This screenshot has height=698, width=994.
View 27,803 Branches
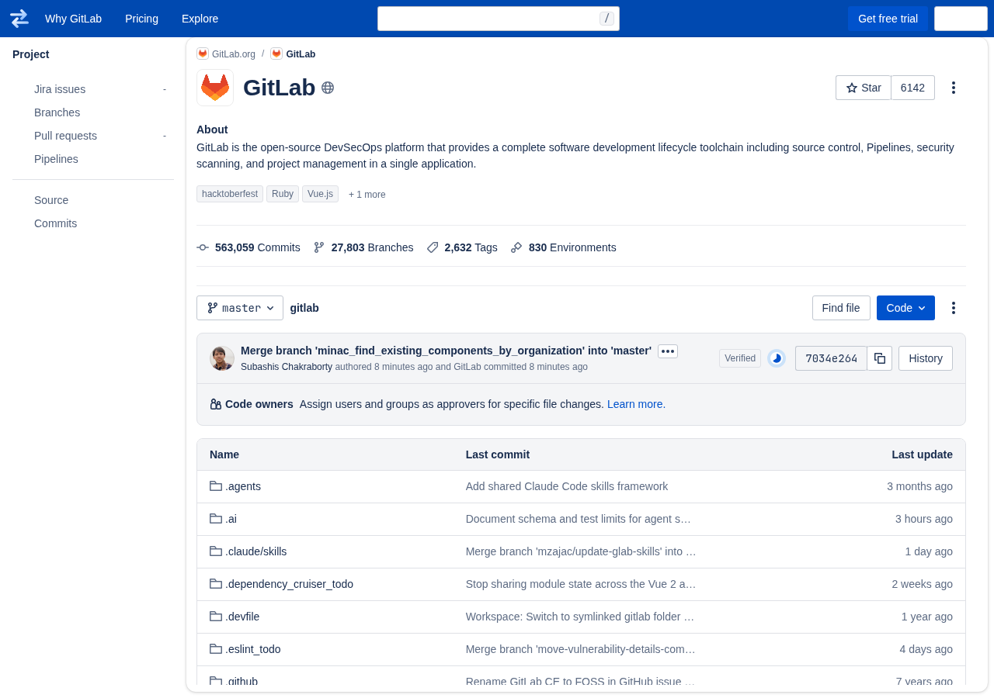click(x=363, y=247)
